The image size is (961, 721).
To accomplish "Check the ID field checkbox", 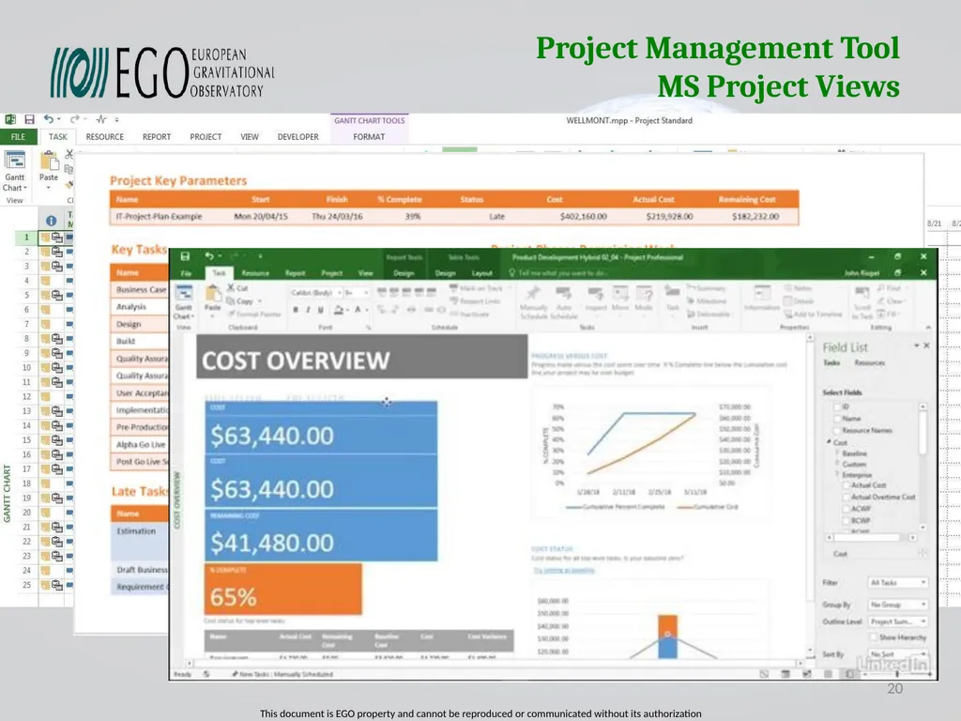I will click(837, 407).
